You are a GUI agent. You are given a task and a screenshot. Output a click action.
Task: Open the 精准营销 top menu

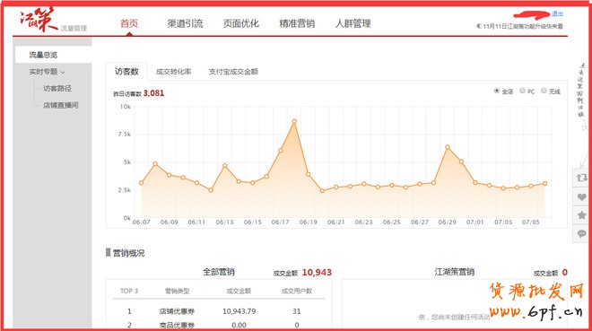(297, 23)
